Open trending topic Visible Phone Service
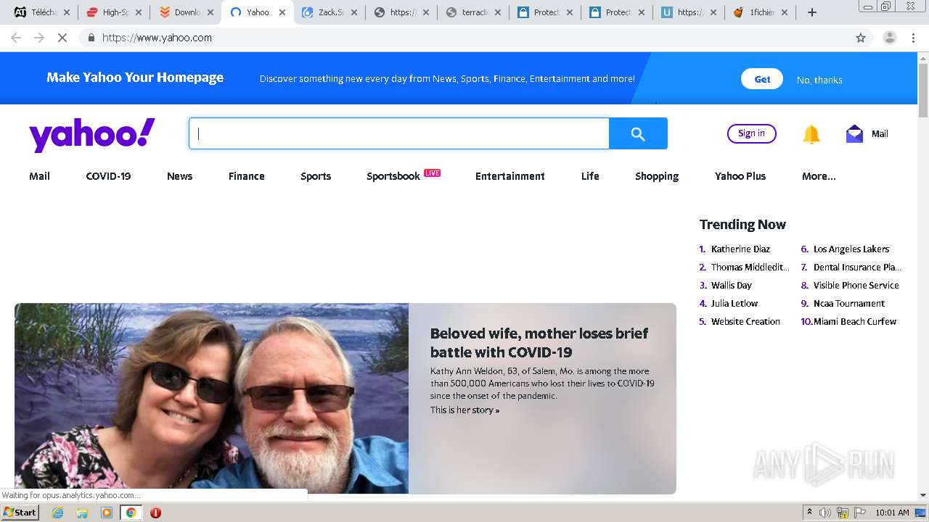929x522 pixels. pos(856,285)
